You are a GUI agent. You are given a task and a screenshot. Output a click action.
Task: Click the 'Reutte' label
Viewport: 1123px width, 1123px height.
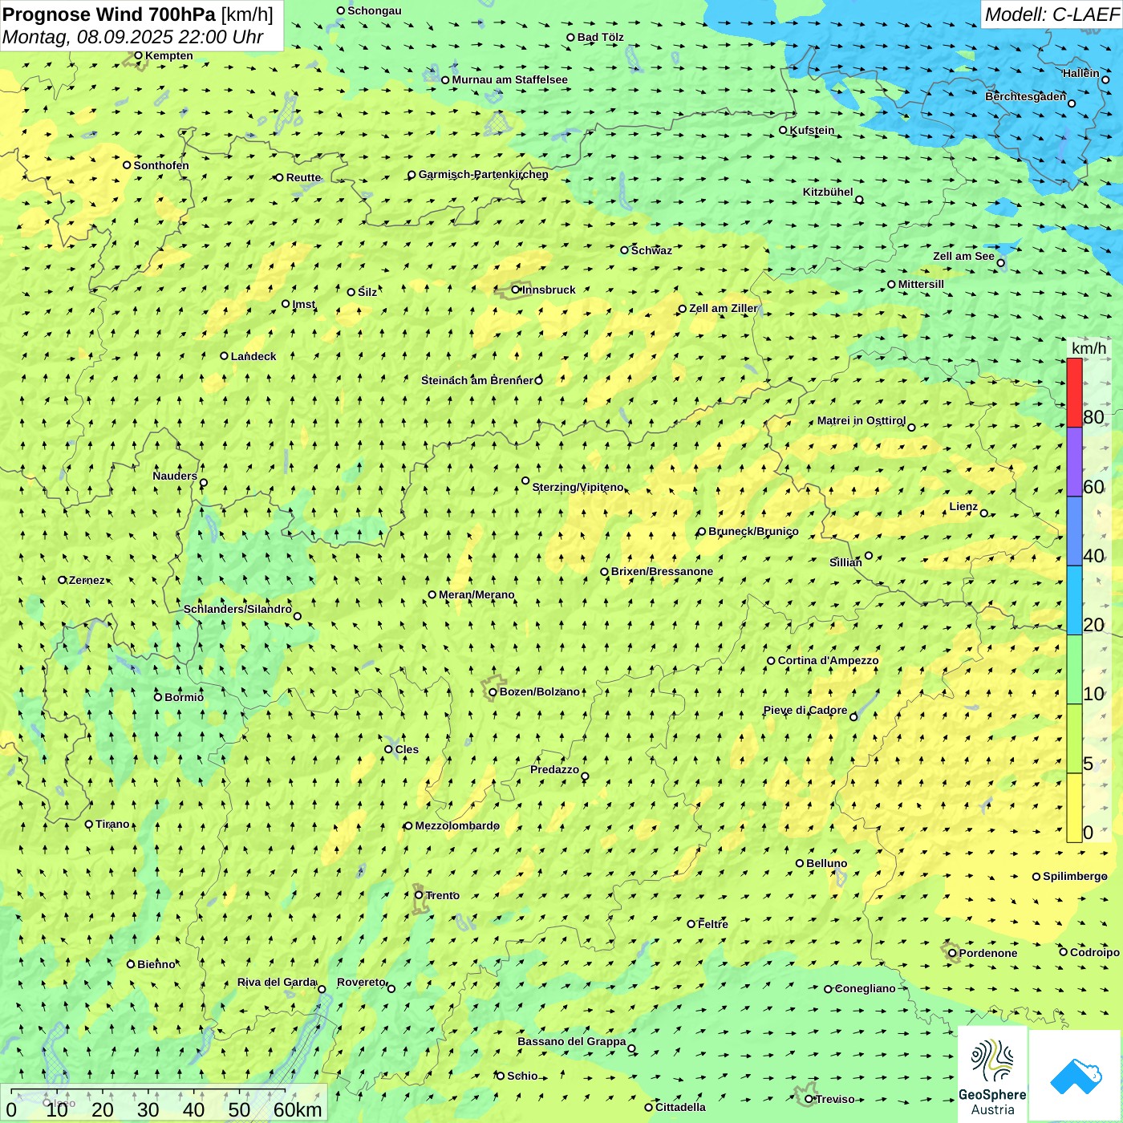click(303, 177)
